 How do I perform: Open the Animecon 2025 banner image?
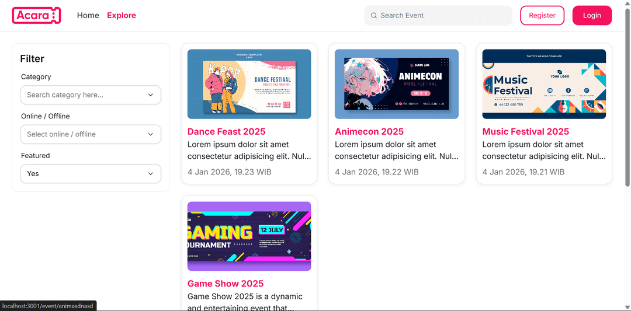(396, 84)
